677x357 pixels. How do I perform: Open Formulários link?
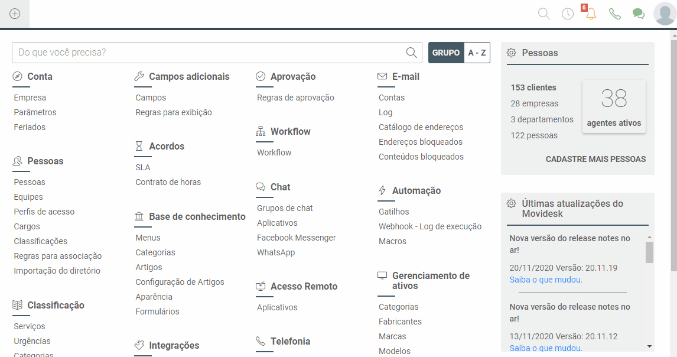pyautogui.click(x=157, y=311)
